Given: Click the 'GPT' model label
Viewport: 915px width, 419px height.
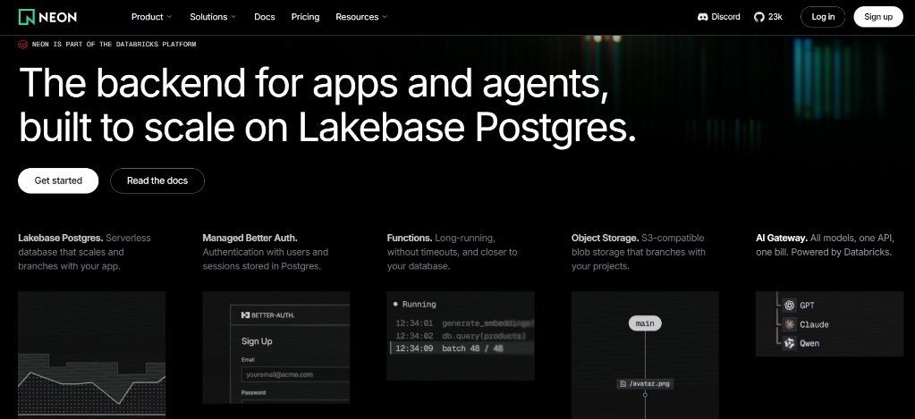Looking at the screenshot, I should click(807, 306).
